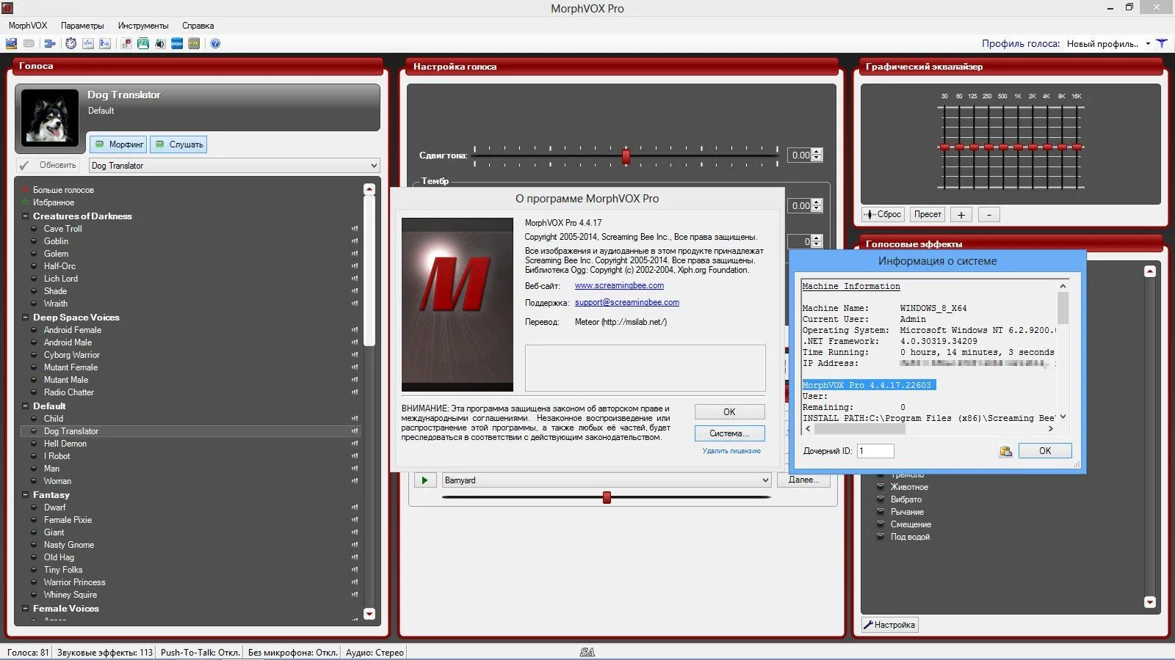Click OK in the system information dialog
The image size is (1175, 660).
click(x=1045, y=451)
